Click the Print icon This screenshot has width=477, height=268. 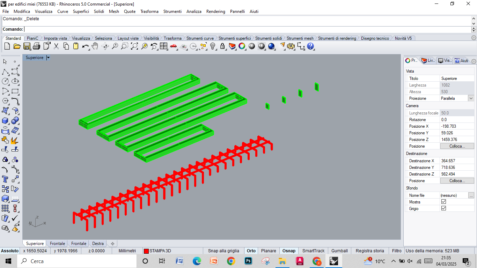37,46
